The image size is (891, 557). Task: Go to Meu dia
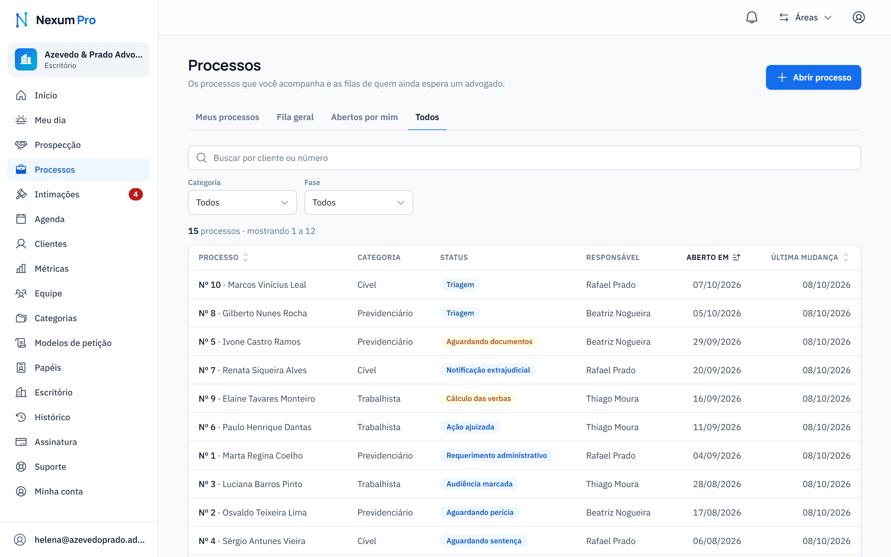click(x=79, y=120)
